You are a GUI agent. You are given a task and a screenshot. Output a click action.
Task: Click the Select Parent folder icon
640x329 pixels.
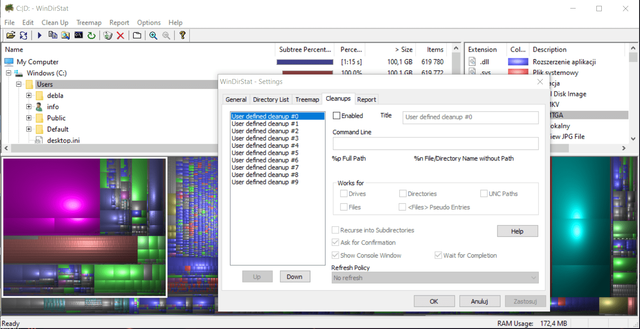pos(137,35)
